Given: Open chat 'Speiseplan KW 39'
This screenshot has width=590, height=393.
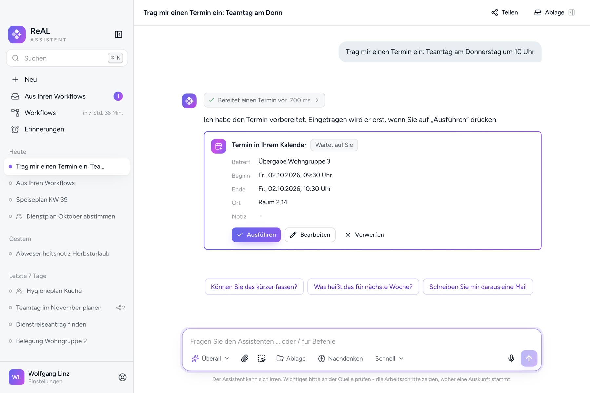Looking at the screenshot, I should tap(67, 200).
